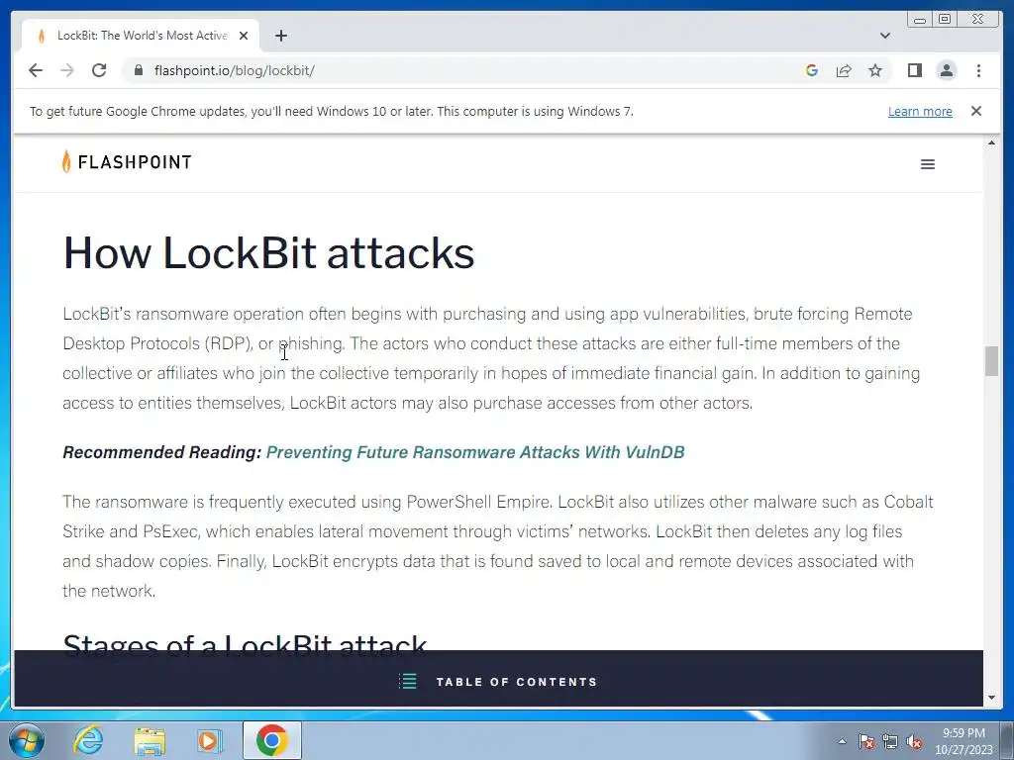This screenshot has width=1014, height=760.
Task: Share this page icon
Action: tap(844, 70)
